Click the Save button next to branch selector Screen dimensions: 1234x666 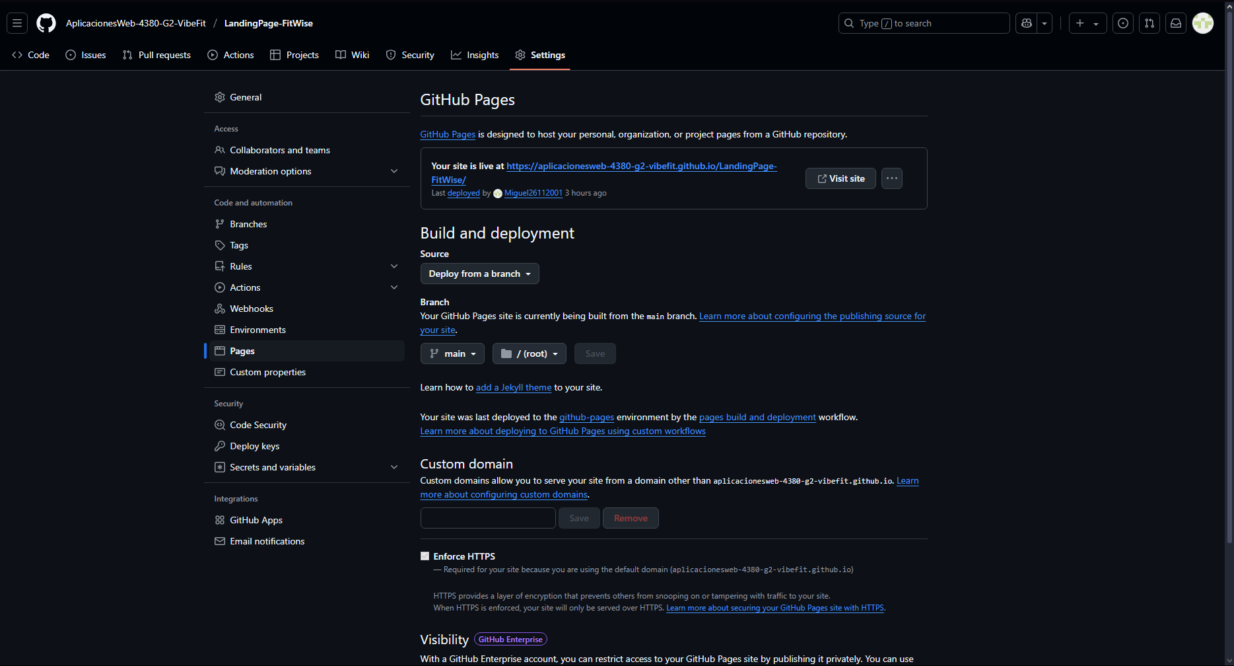595,353
